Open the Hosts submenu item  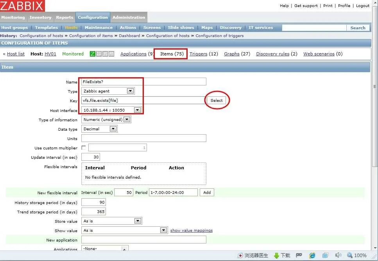pos(72,27)
